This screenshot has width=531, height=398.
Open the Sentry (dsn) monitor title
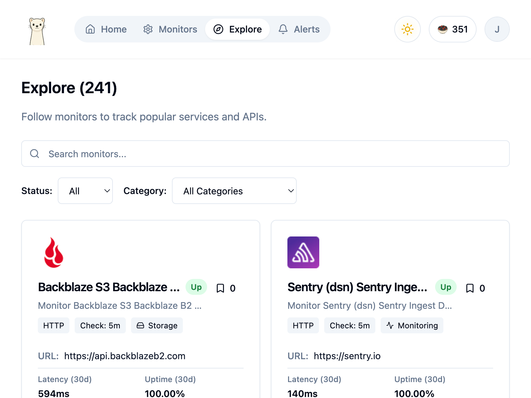click(x=357, y=287)
